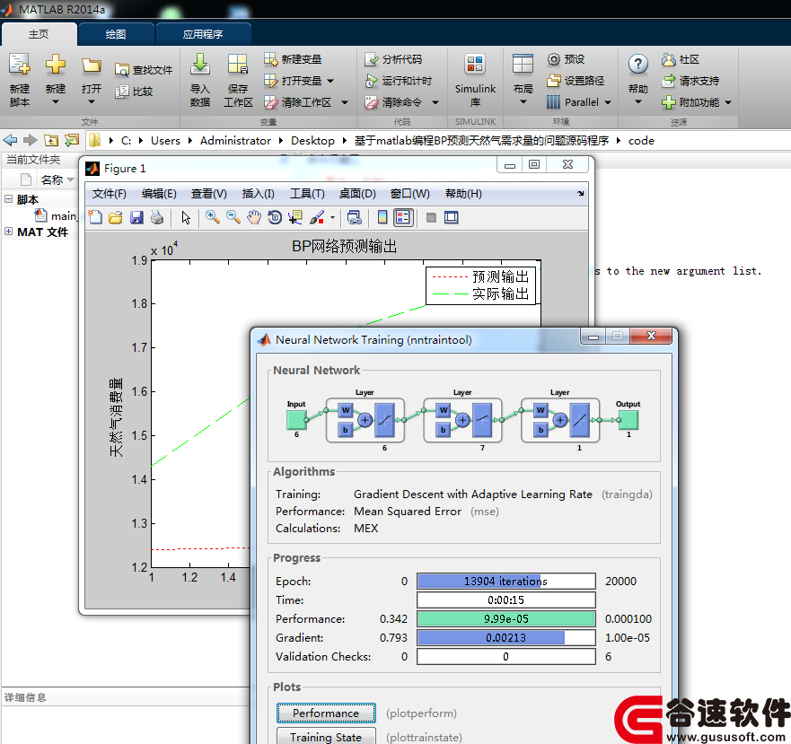Image resolution: width=791 pixels, height=744 pixels.
Task: Click the Gradient progress bar
Action: click(506, 637)
